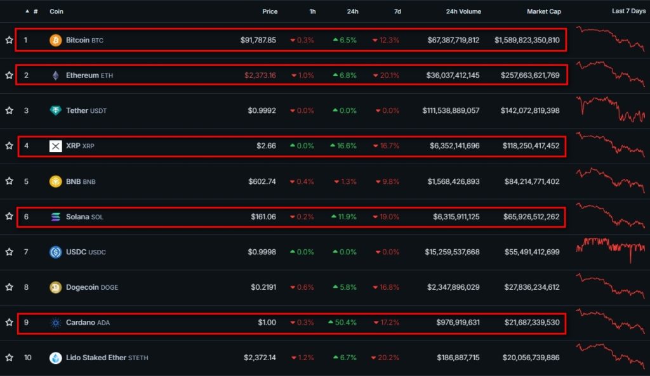Favorite Bitcoin using its star toggle

coord(9,39)
